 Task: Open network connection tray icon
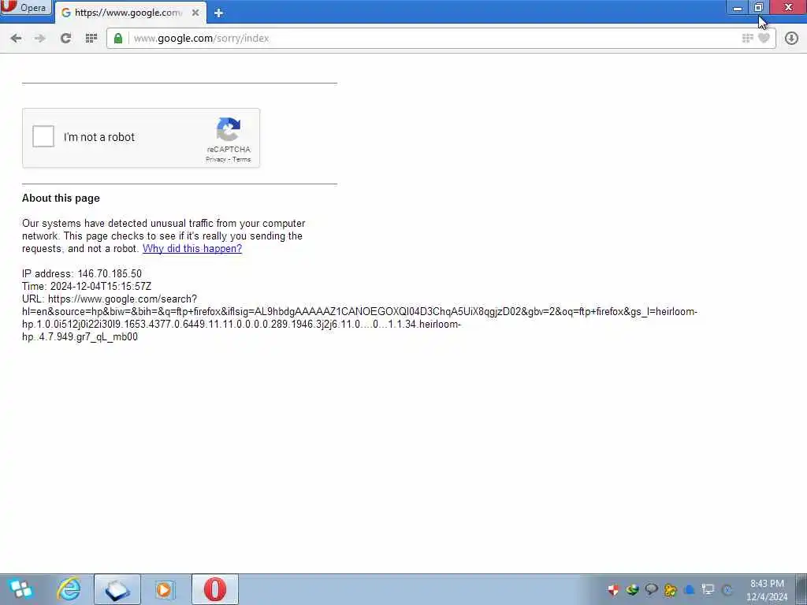(x=708, y=589)
